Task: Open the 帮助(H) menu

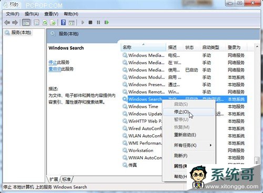Action: [71, 14]
